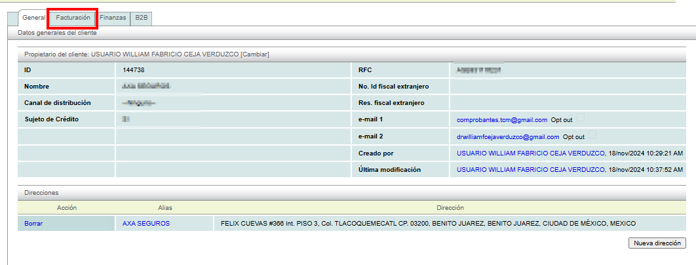Click the drwilliamfcejaverduzco@gmail.com email link

click(x=507, y=137)
